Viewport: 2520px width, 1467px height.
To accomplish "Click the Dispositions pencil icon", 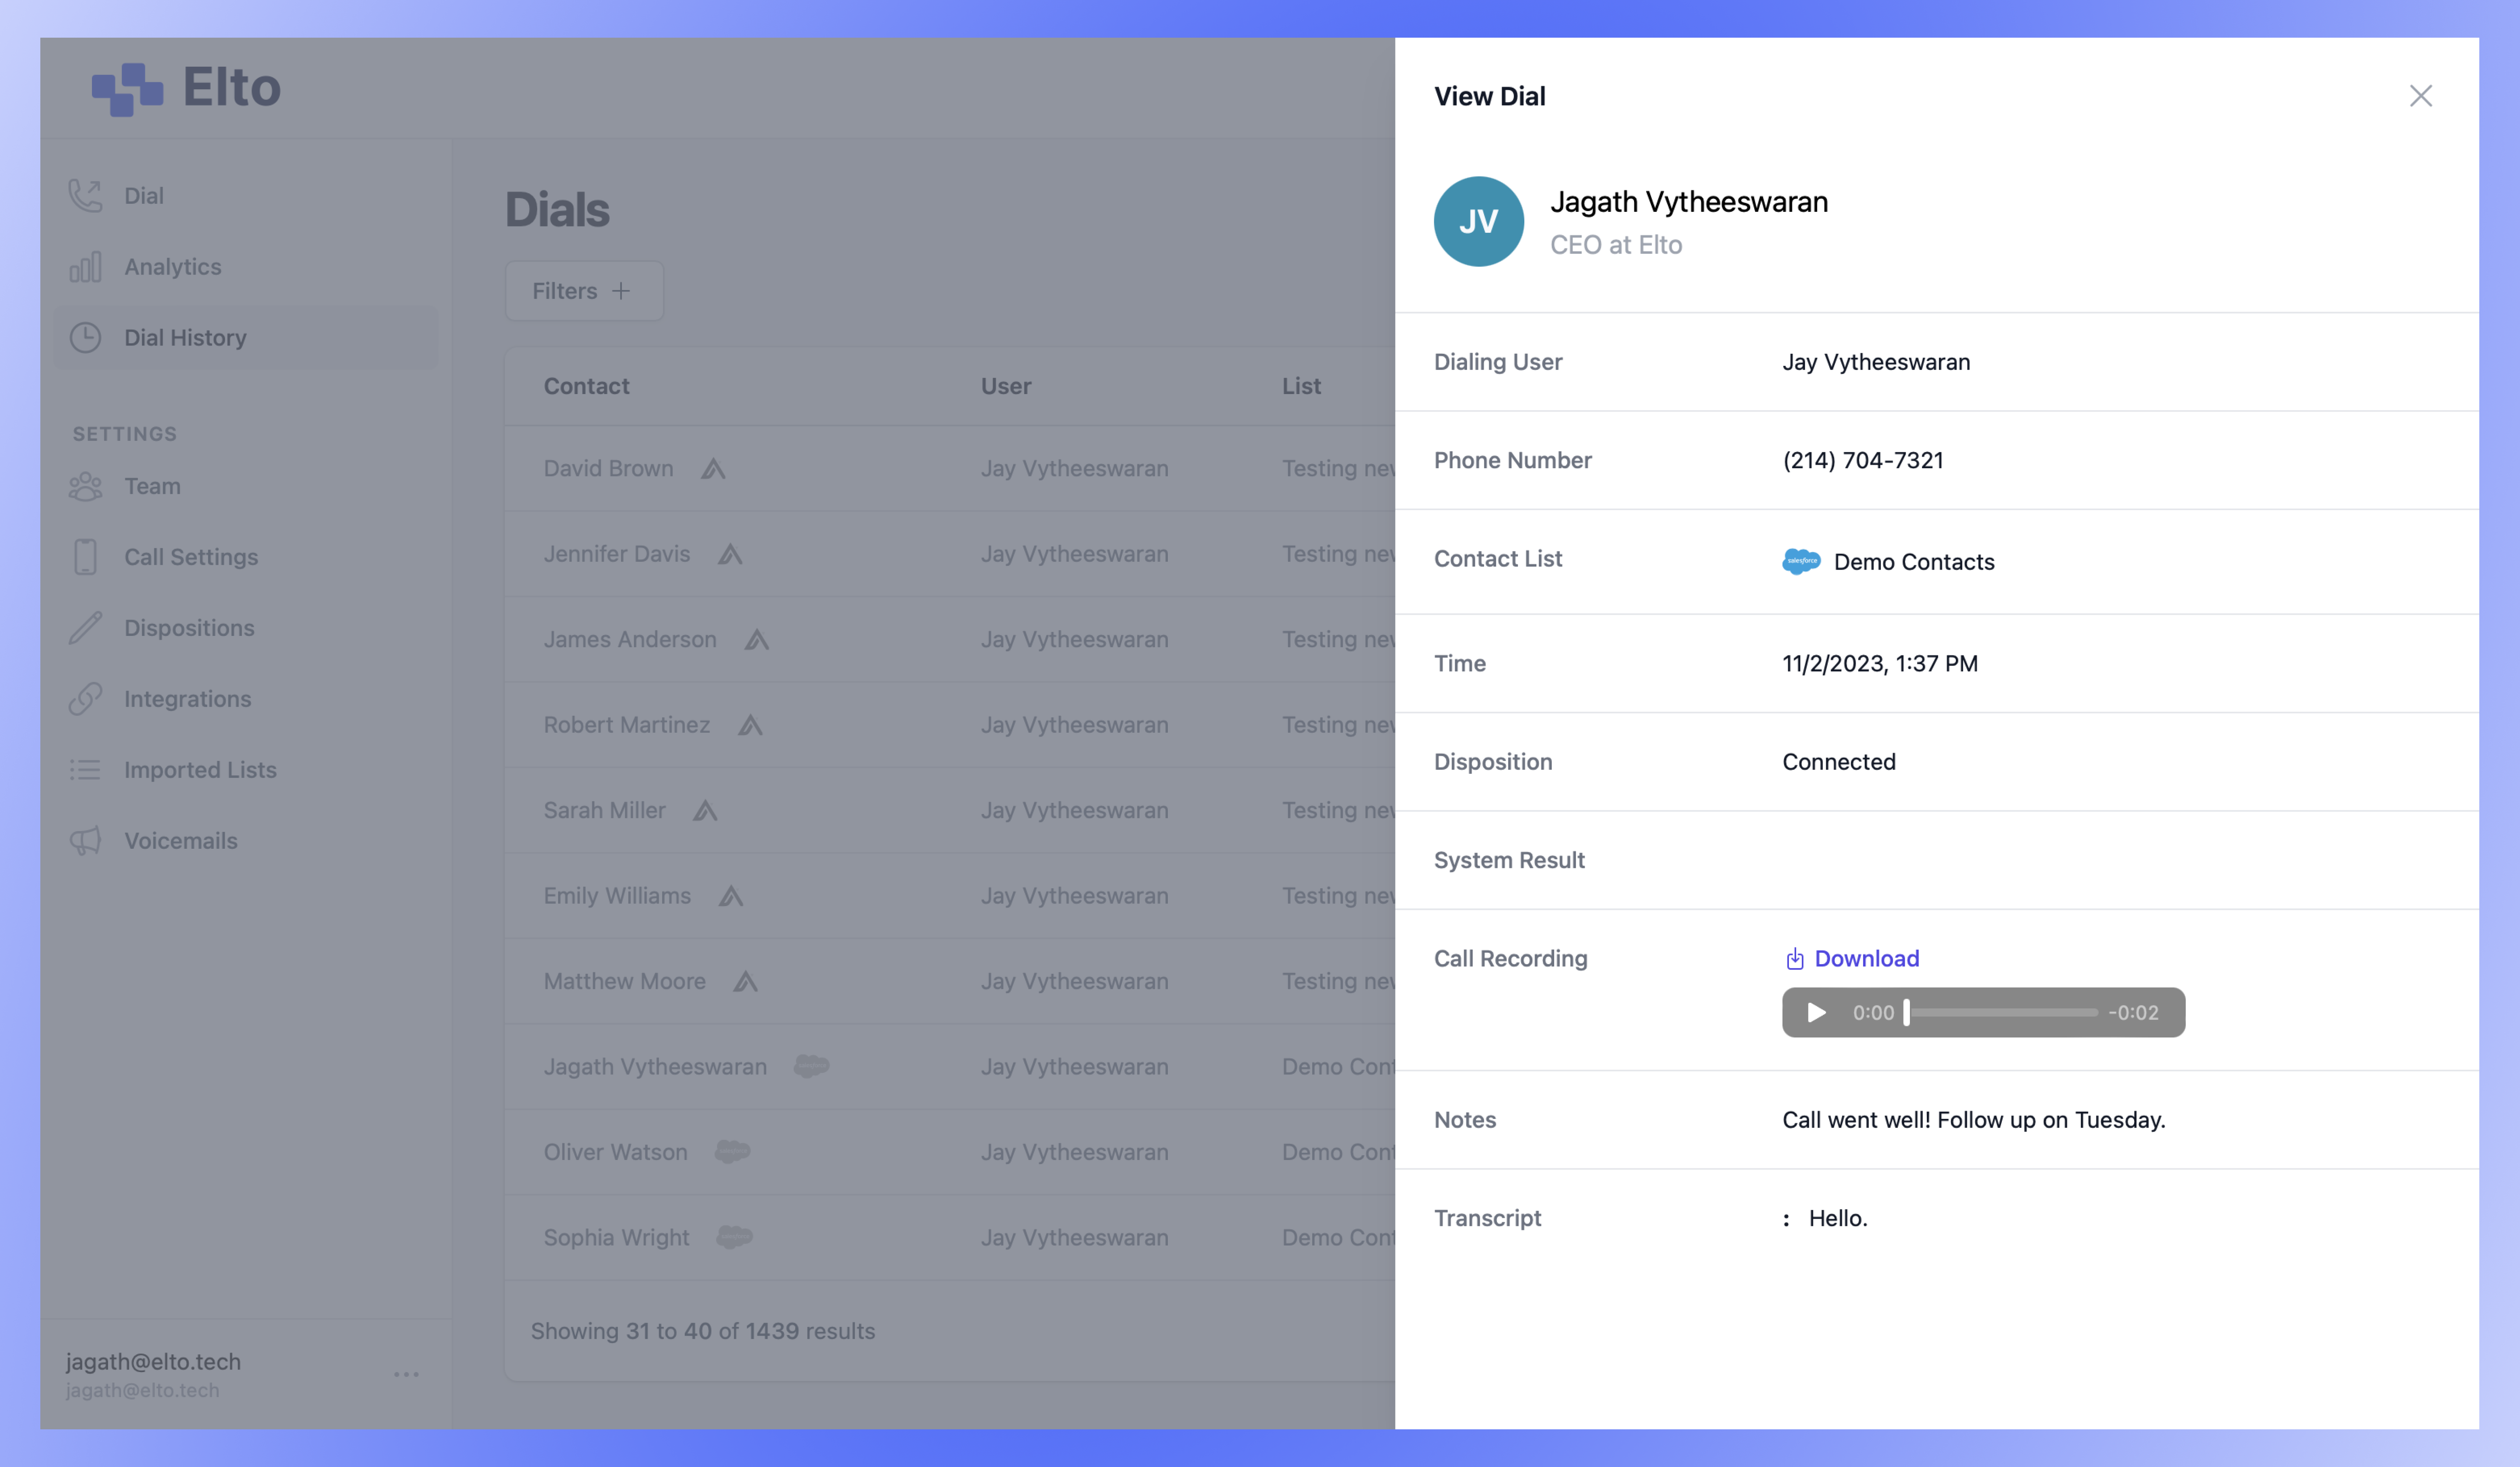I will pos(85,628).
